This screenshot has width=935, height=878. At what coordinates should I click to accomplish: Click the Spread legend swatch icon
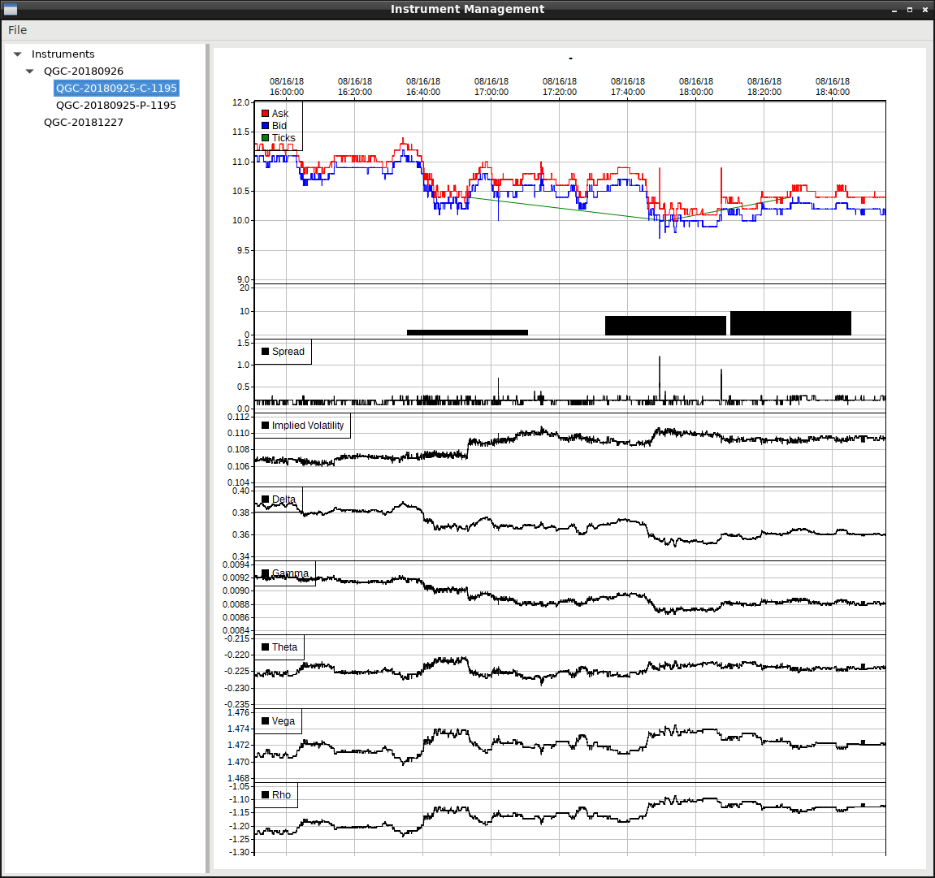[x=266, y=352]
